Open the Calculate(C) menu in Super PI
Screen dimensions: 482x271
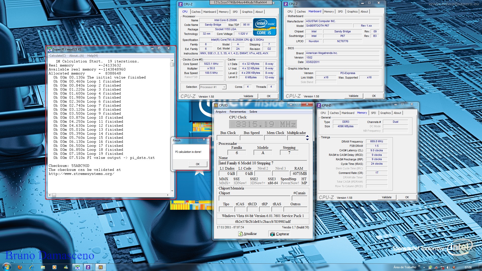[x=57, y=56]
